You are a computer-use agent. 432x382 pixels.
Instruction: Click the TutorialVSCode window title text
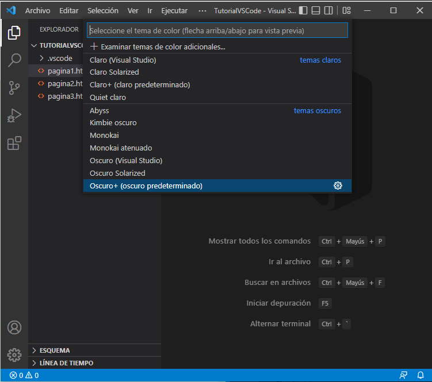255,10
